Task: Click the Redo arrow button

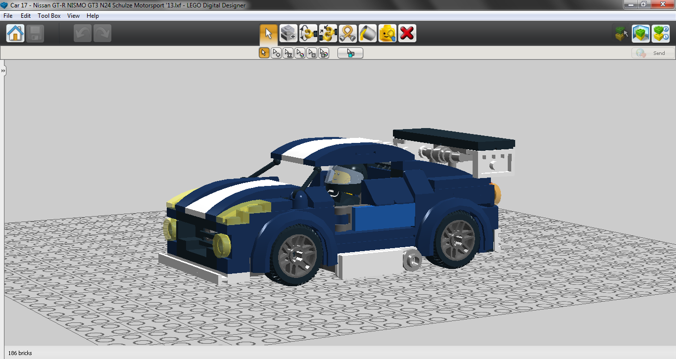Action: pyautogui.click(x=102, y=34)
